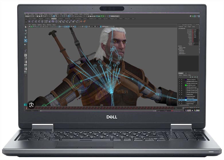The height and width of the screenshot is (160, 224).
Task: Select the Scale tool in toolbox
Action: [26, 44]
